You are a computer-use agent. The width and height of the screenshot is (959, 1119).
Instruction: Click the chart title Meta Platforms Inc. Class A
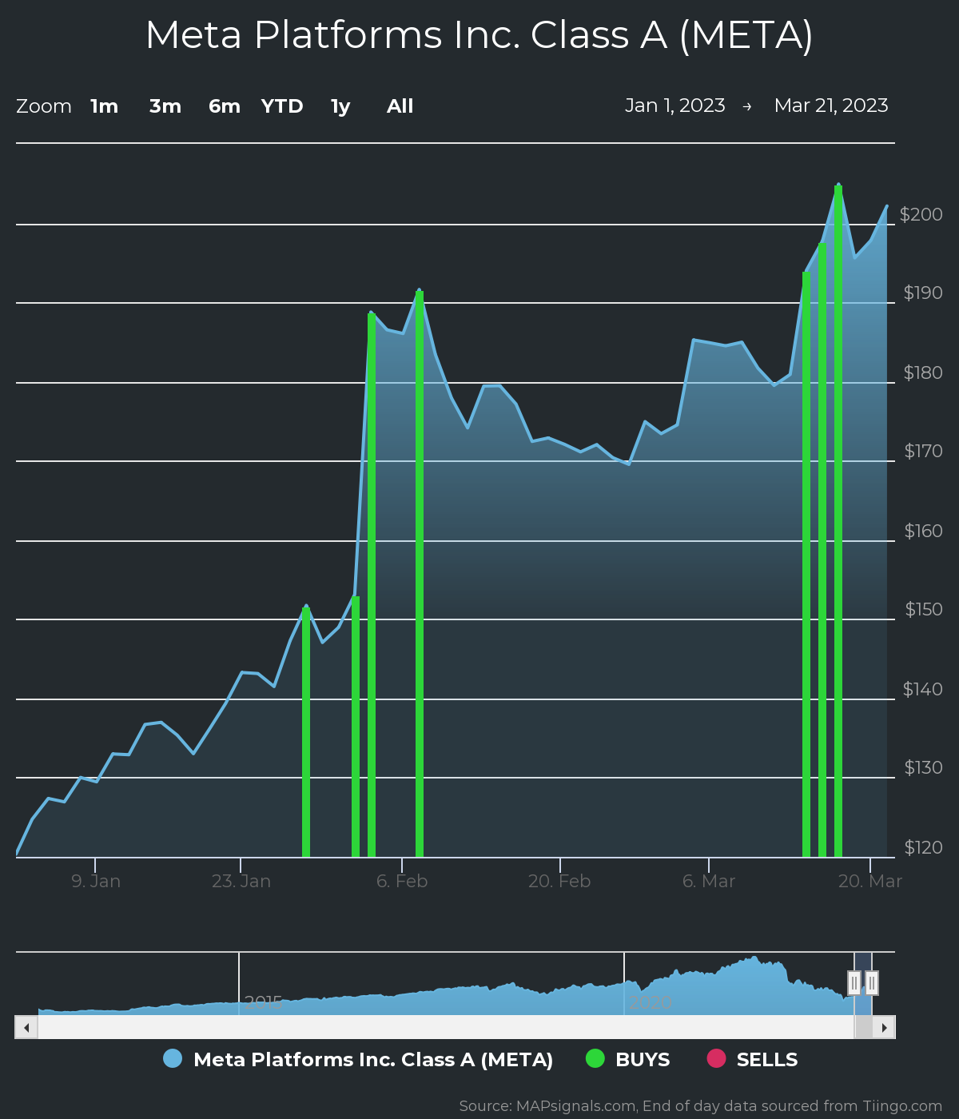(x=479, y=35)
